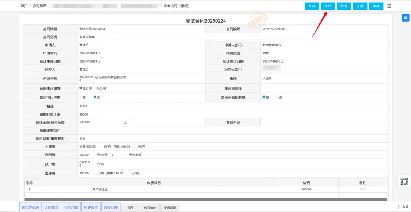Open the QR code scanner icon
411x212 pixels.
[x=404, y=181]
